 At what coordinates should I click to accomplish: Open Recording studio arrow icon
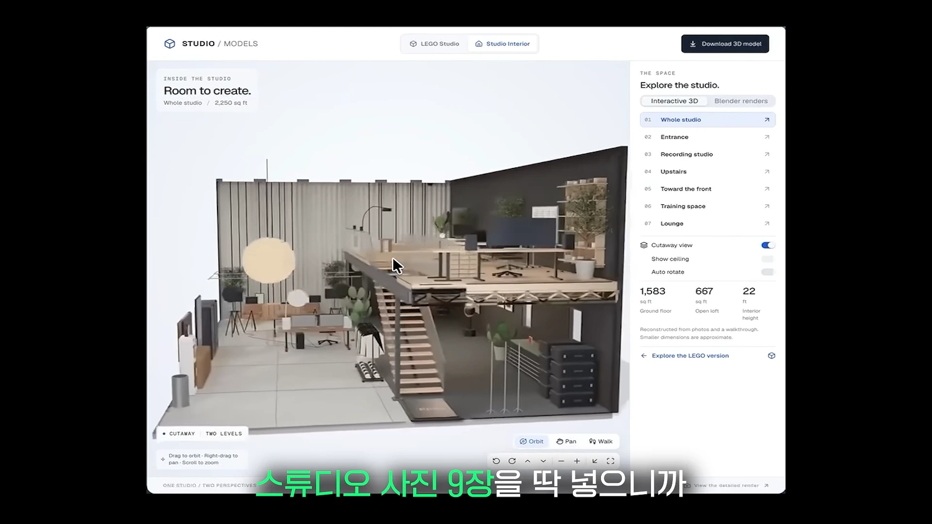click(767, 154)
